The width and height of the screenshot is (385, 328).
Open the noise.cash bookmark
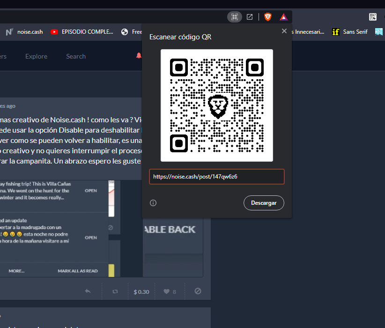coord(24,32)
